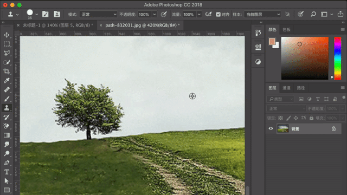Click the share icon
The image size is (347, 195).
click(340, 14)
